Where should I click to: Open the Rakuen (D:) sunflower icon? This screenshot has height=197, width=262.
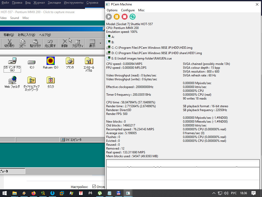tap(51, 61)
